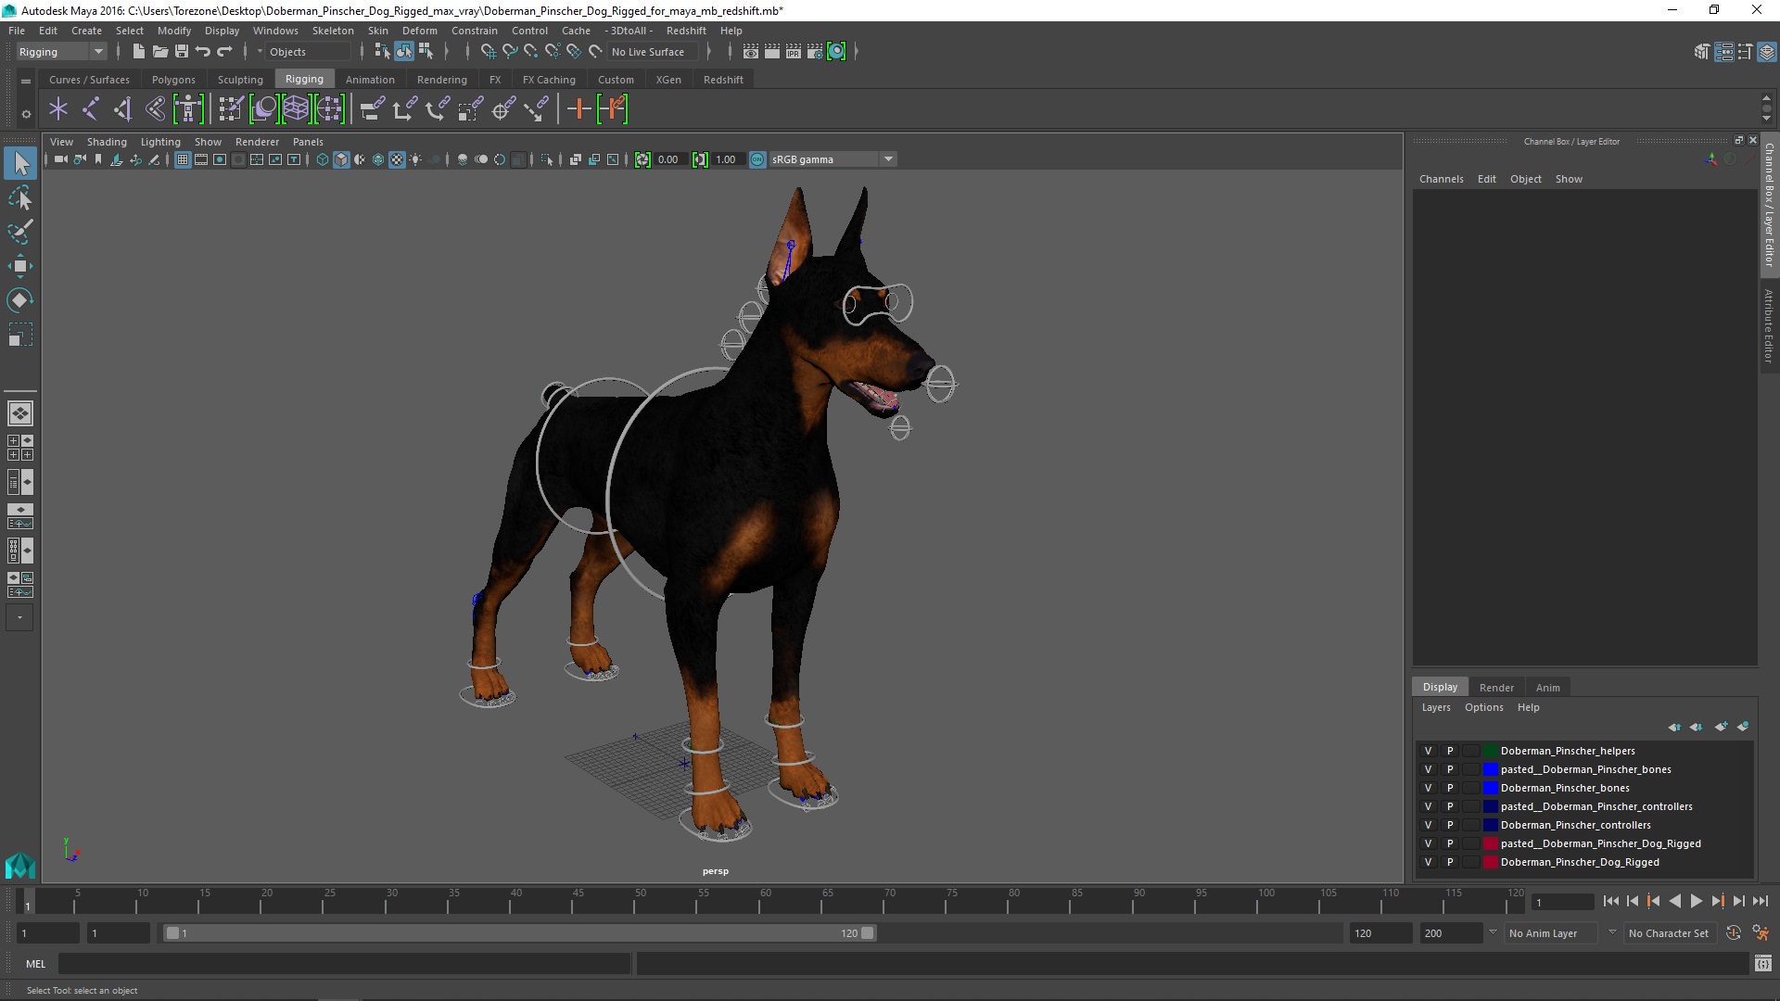Activate the Move tool in toolbox
Screen dimensions: 1780x1001
pyautogui.click(x=20, y=266)
